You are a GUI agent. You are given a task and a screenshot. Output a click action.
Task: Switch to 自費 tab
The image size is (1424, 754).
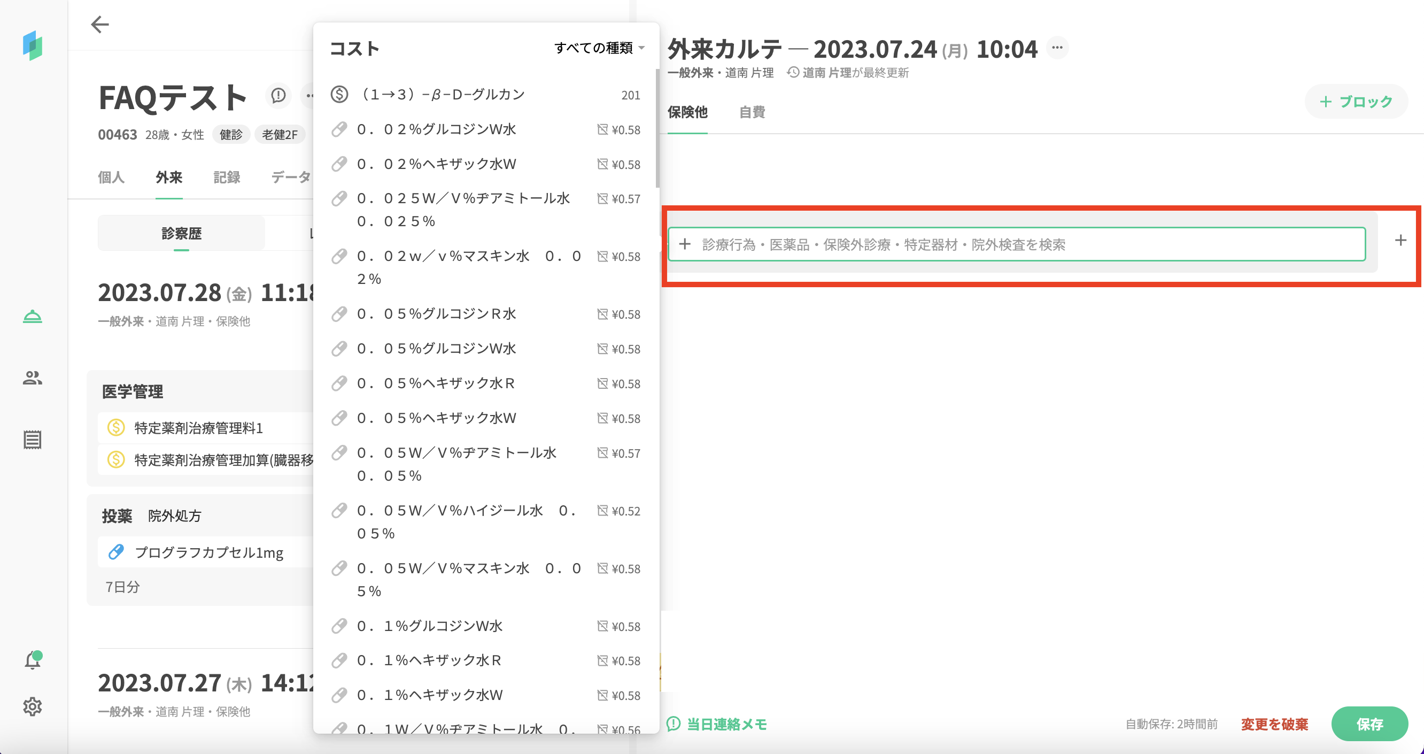click(x=752, y=112)
